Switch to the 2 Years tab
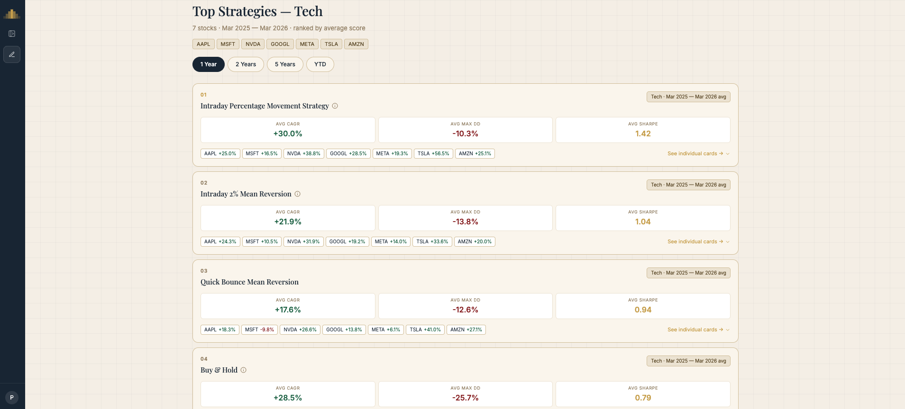The height and width of the screenshot is (409, 905). 246,64
